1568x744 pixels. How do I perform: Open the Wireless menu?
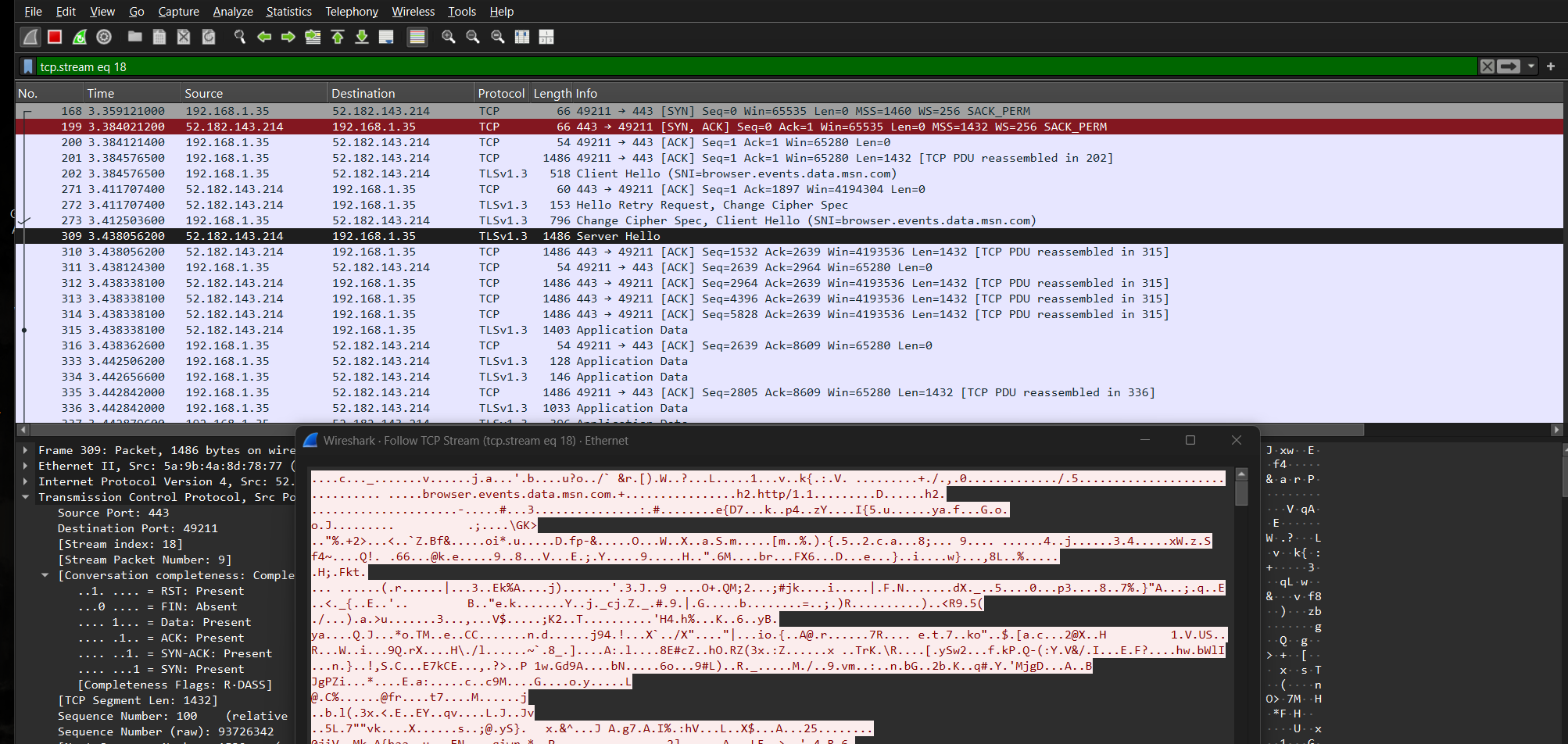[x=413, y=11]
